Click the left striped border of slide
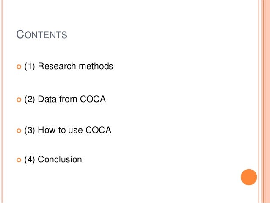The height and width of the screenshot is (203, 270). click(x=3, y=102)
